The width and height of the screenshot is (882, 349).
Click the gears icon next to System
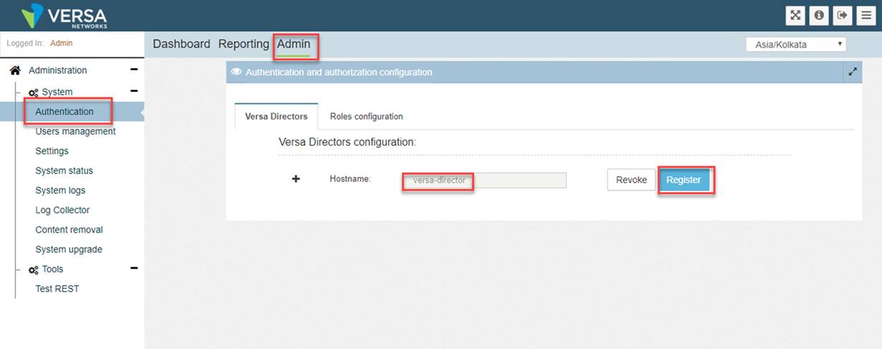33,93
